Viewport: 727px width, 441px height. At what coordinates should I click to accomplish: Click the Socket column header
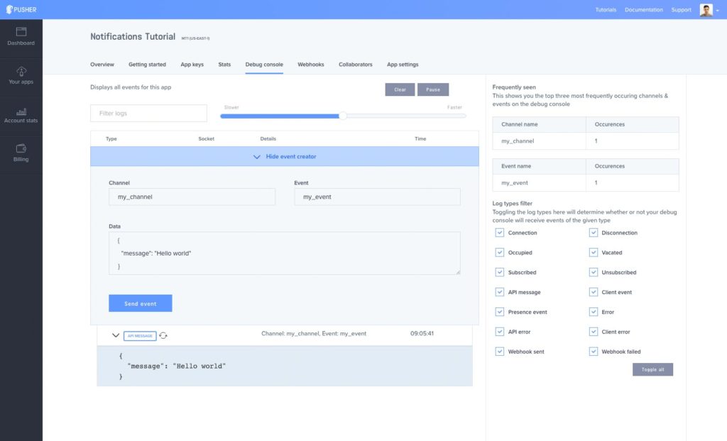coord(207,138)
